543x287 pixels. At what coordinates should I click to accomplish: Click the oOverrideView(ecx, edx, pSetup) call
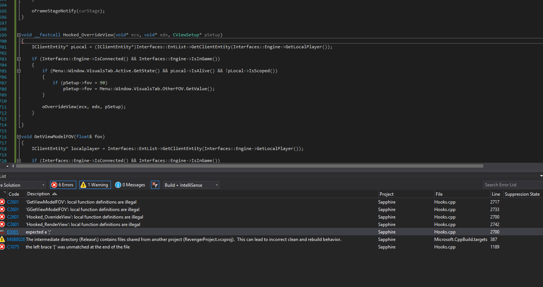tap(84, 107)
